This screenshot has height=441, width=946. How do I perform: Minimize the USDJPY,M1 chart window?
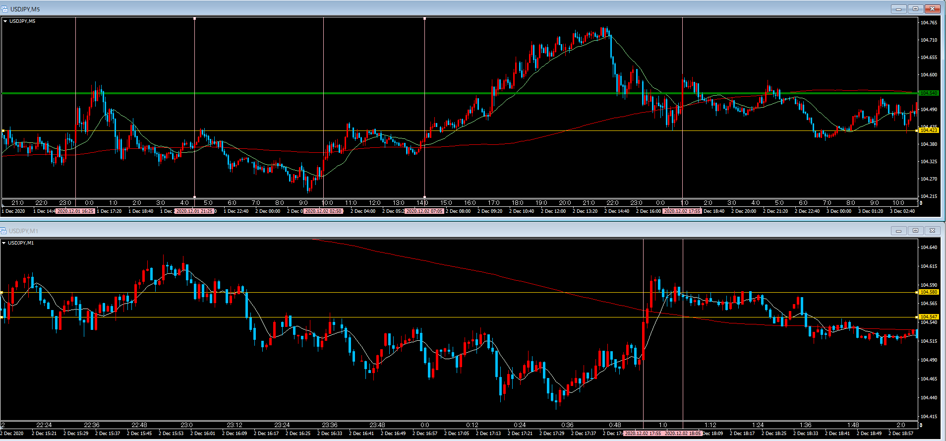pos(898,231)
